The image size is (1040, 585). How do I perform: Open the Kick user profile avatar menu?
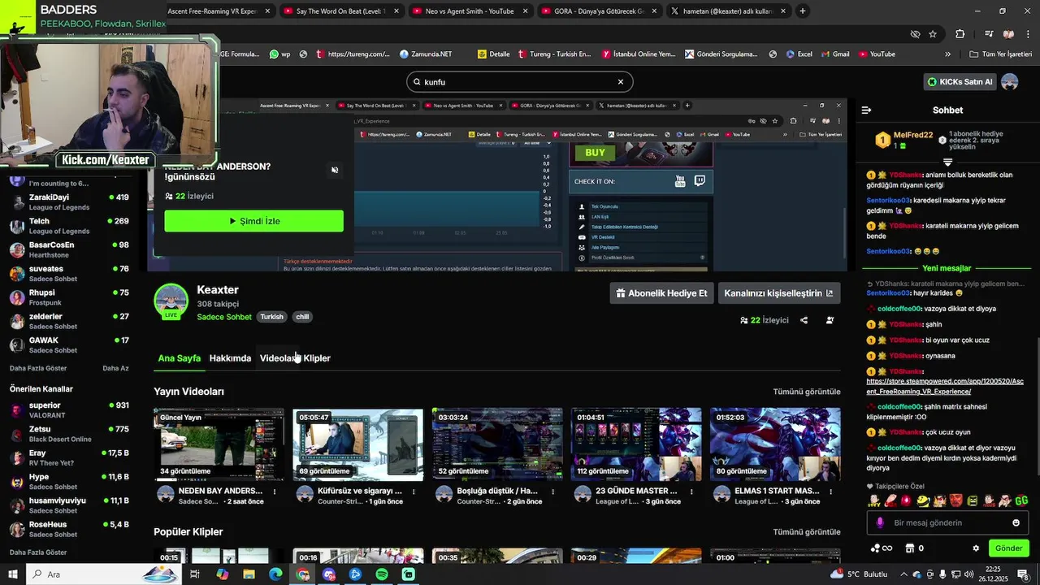[1009, 82]
